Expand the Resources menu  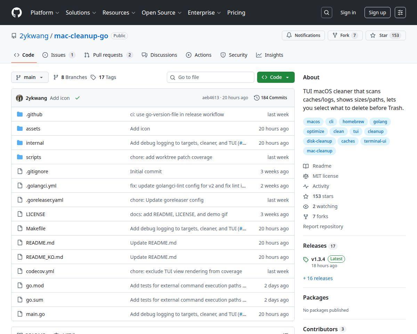point(119,13)
